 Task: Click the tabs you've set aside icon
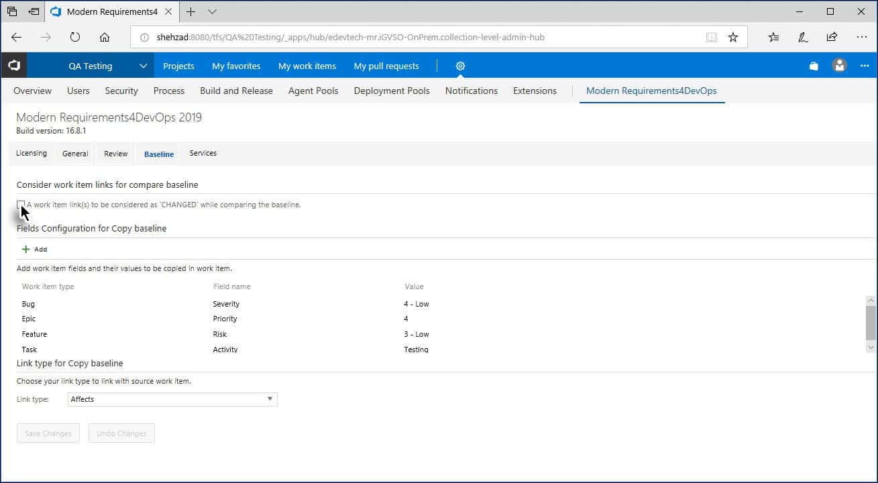12,11
